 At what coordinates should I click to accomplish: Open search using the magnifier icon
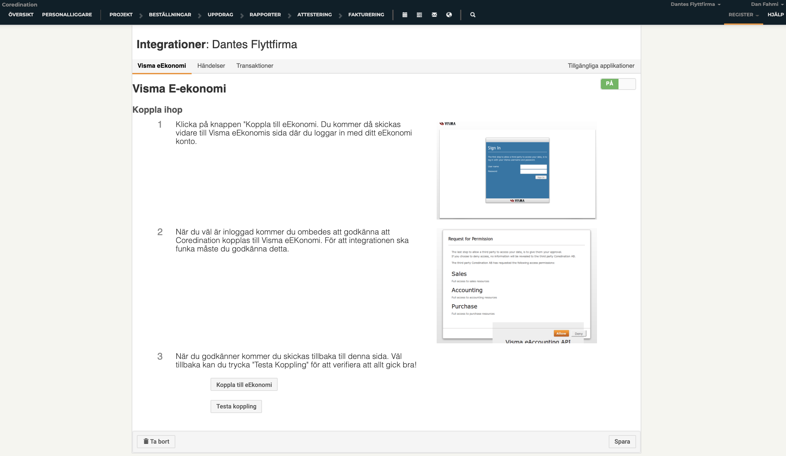coord(473,15)
